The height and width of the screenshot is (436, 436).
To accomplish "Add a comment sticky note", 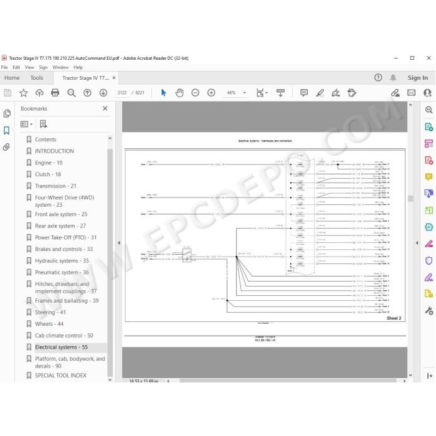I will point(304,93).
